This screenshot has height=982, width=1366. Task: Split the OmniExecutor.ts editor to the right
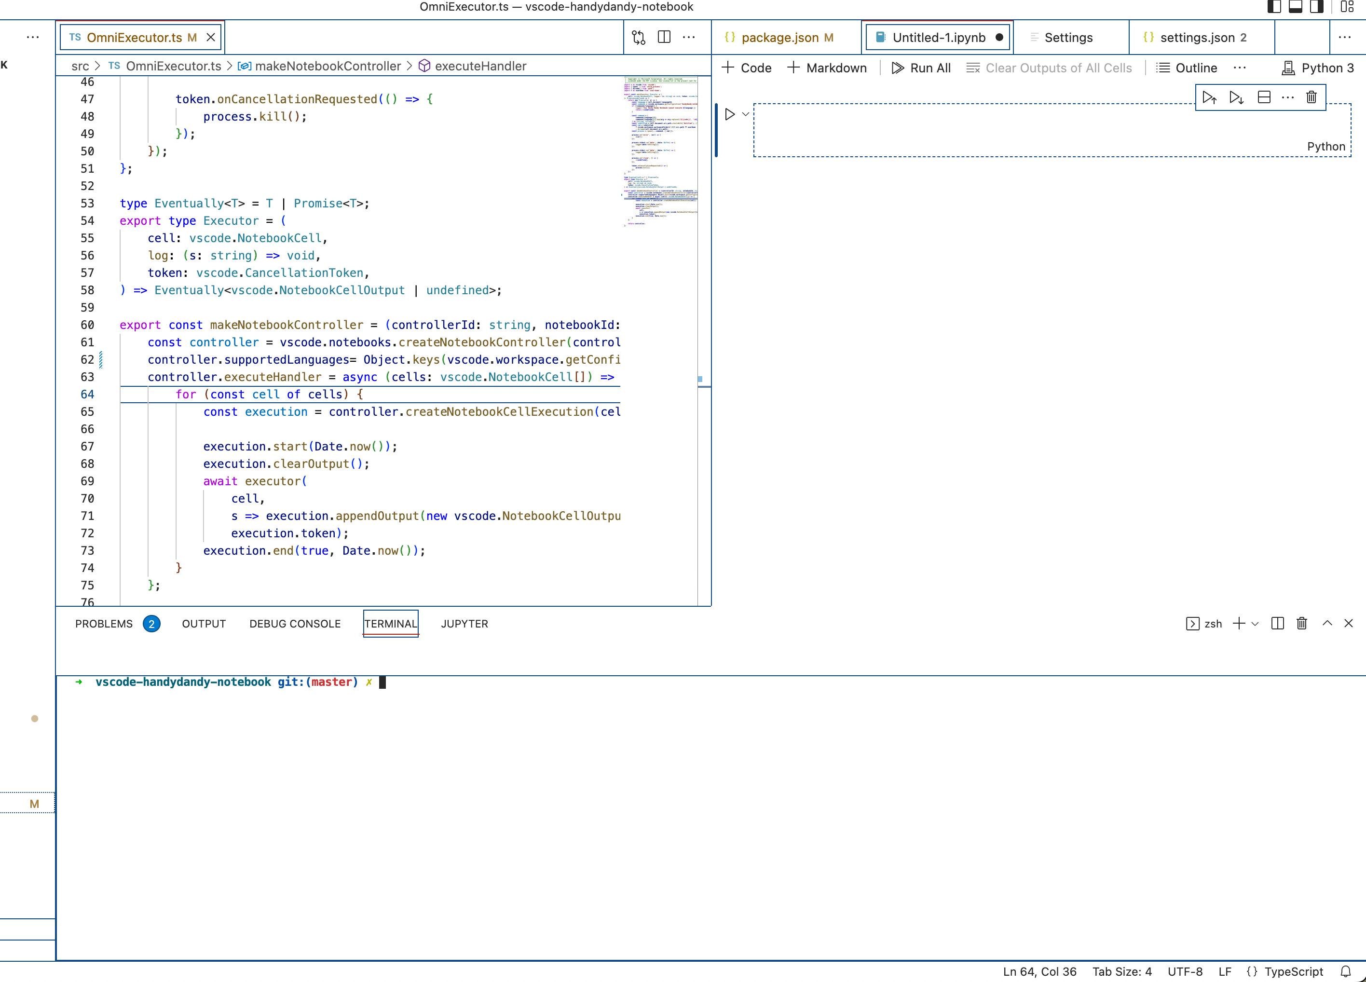tap(664, 37)
